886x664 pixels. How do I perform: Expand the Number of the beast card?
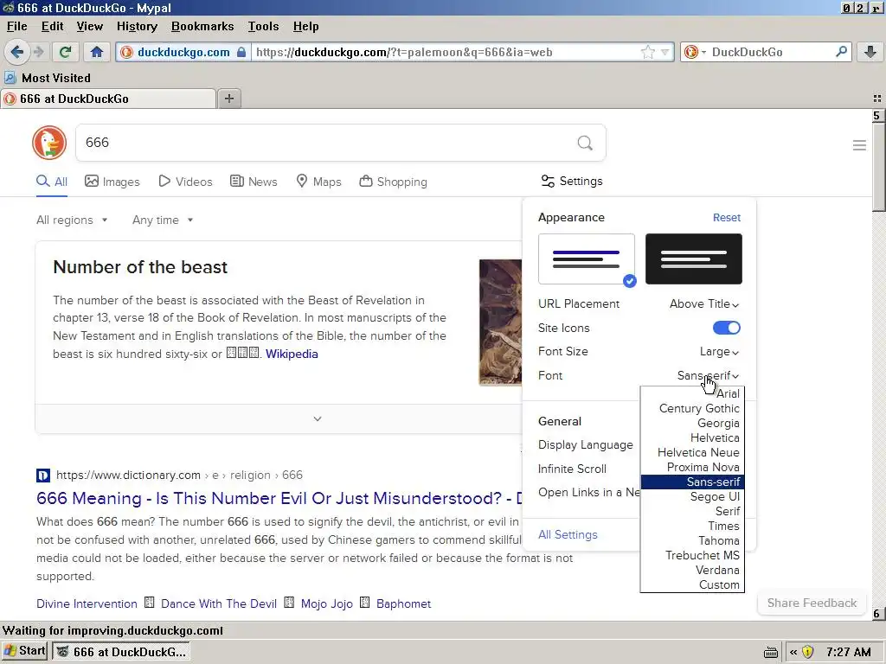point(318,419)
